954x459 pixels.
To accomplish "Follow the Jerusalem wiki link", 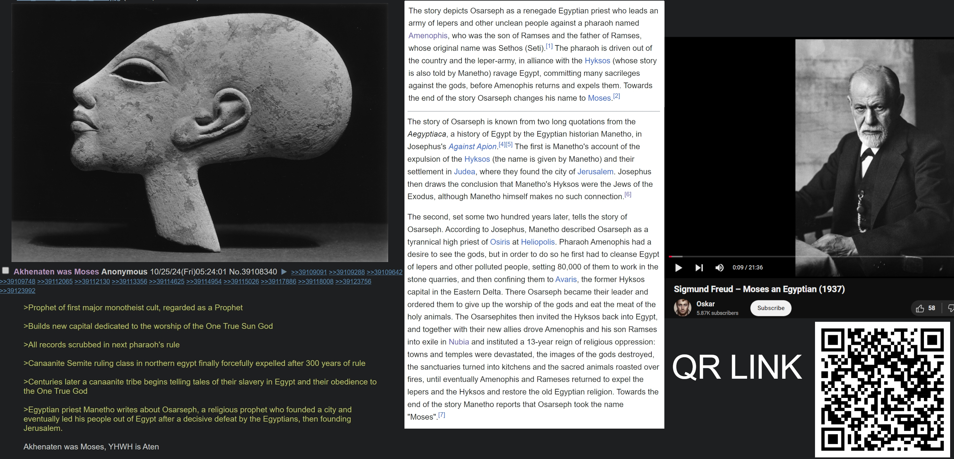I will click(596, 172).
